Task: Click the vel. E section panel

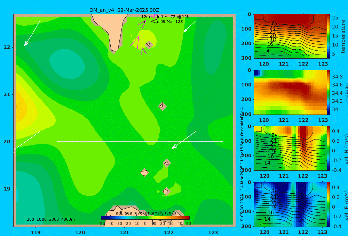Action: coord(290,204)
